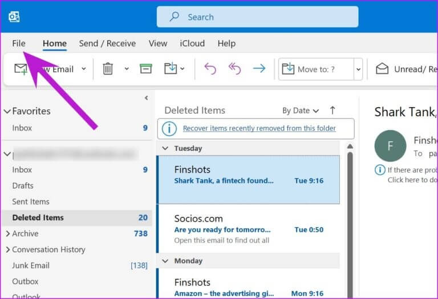Open Finshots email Shark Tank, a fintech

(x=248, y=179)
